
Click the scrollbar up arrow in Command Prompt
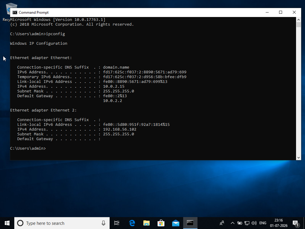click(298, 19)
